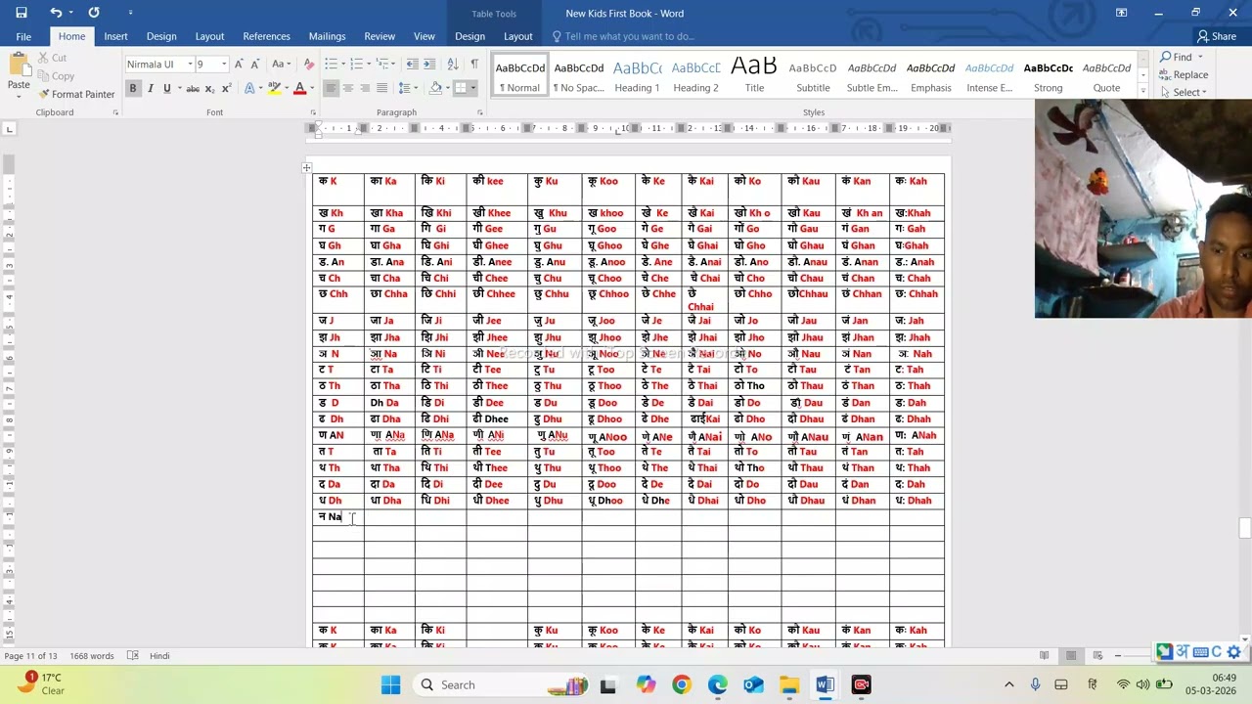Toggle Print Layout view
This screenshot has width=1252, height=704.
[1071, 655]
